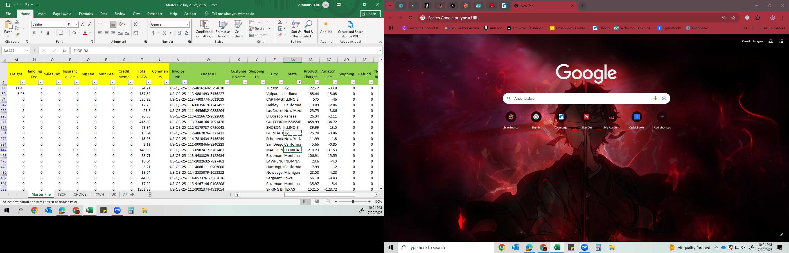Image resolution: width=789 pixels, height=253 pixels.
Task: Open the Calibri font name dropdown
Action: (64, 24)
